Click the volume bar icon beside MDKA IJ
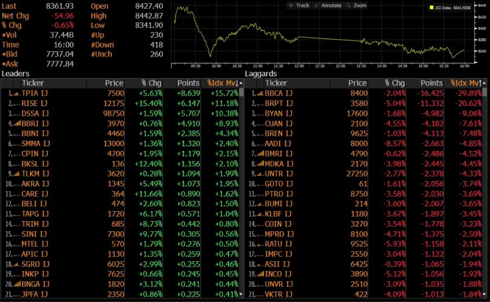 point(260,164)
